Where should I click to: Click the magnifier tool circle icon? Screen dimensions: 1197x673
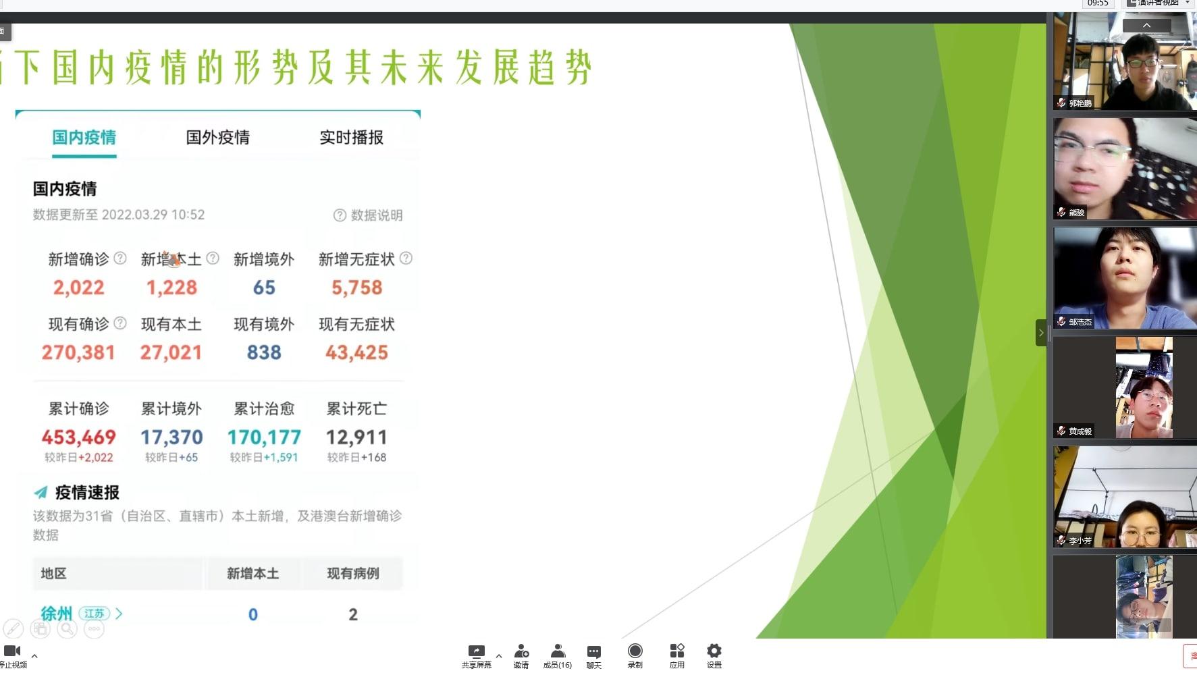(67, 629)
